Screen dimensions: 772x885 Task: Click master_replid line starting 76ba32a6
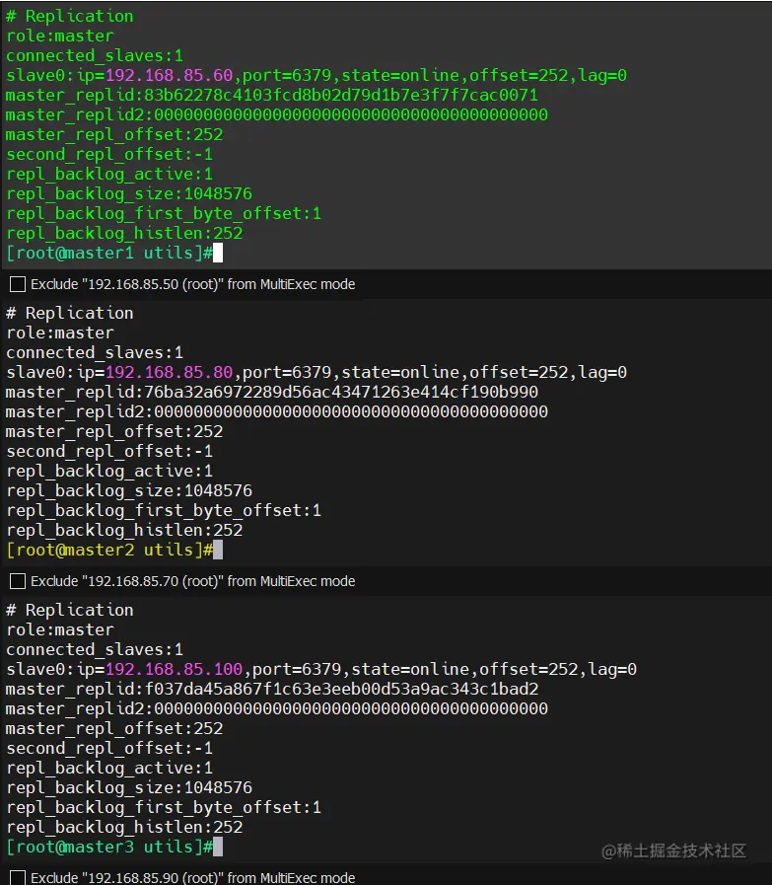[x=272, y=392]
